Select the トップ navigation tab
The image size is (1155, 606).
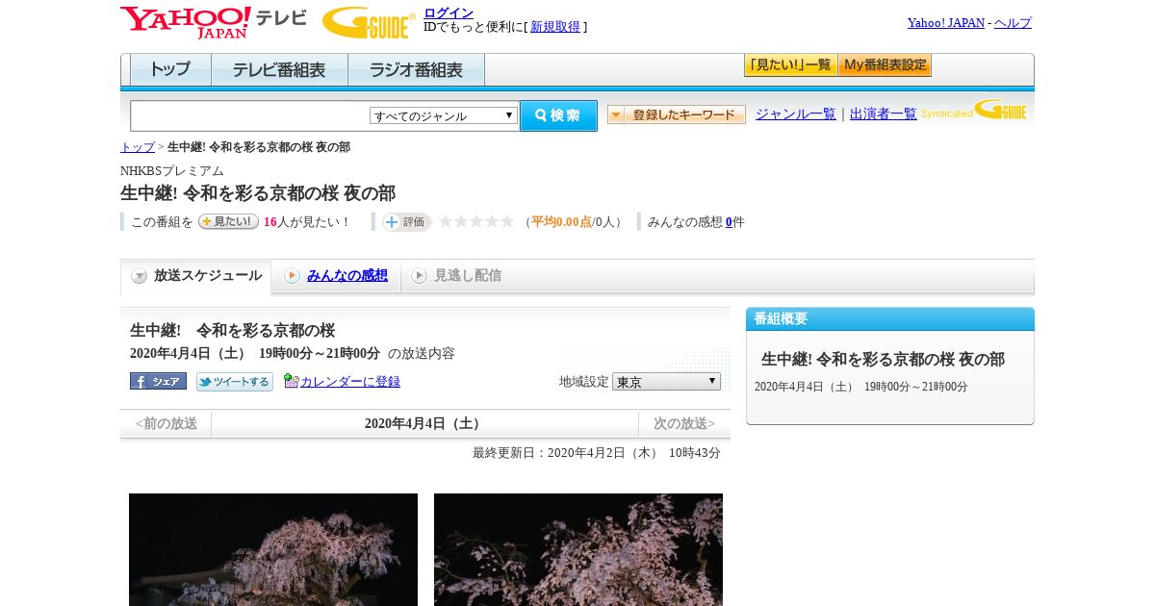[170, 70]
